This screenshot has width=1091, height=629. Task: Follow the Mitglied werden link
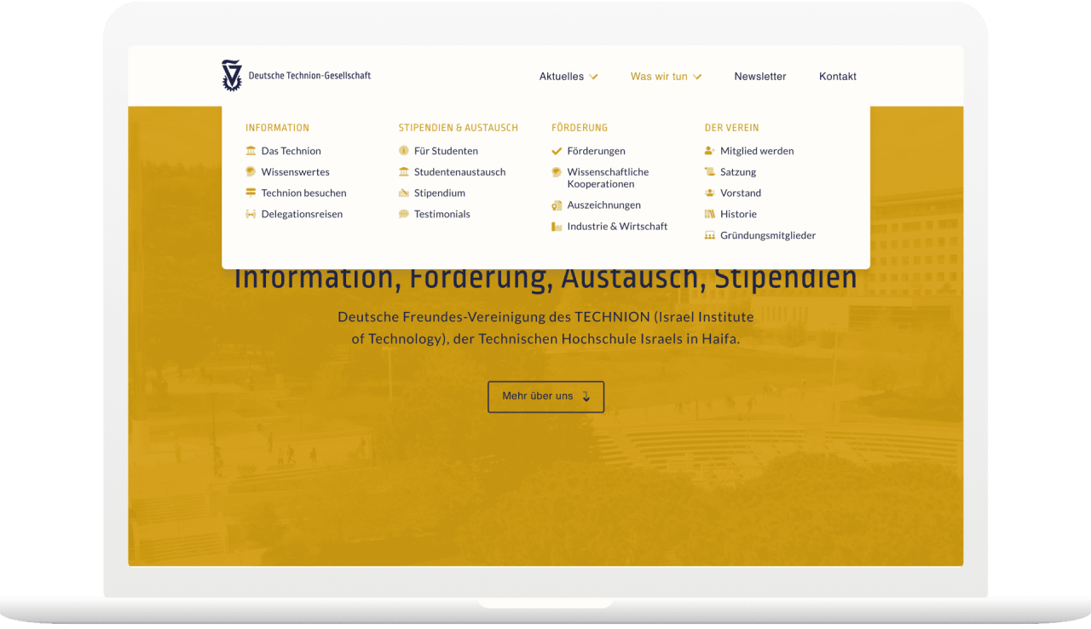coord(757,151)
